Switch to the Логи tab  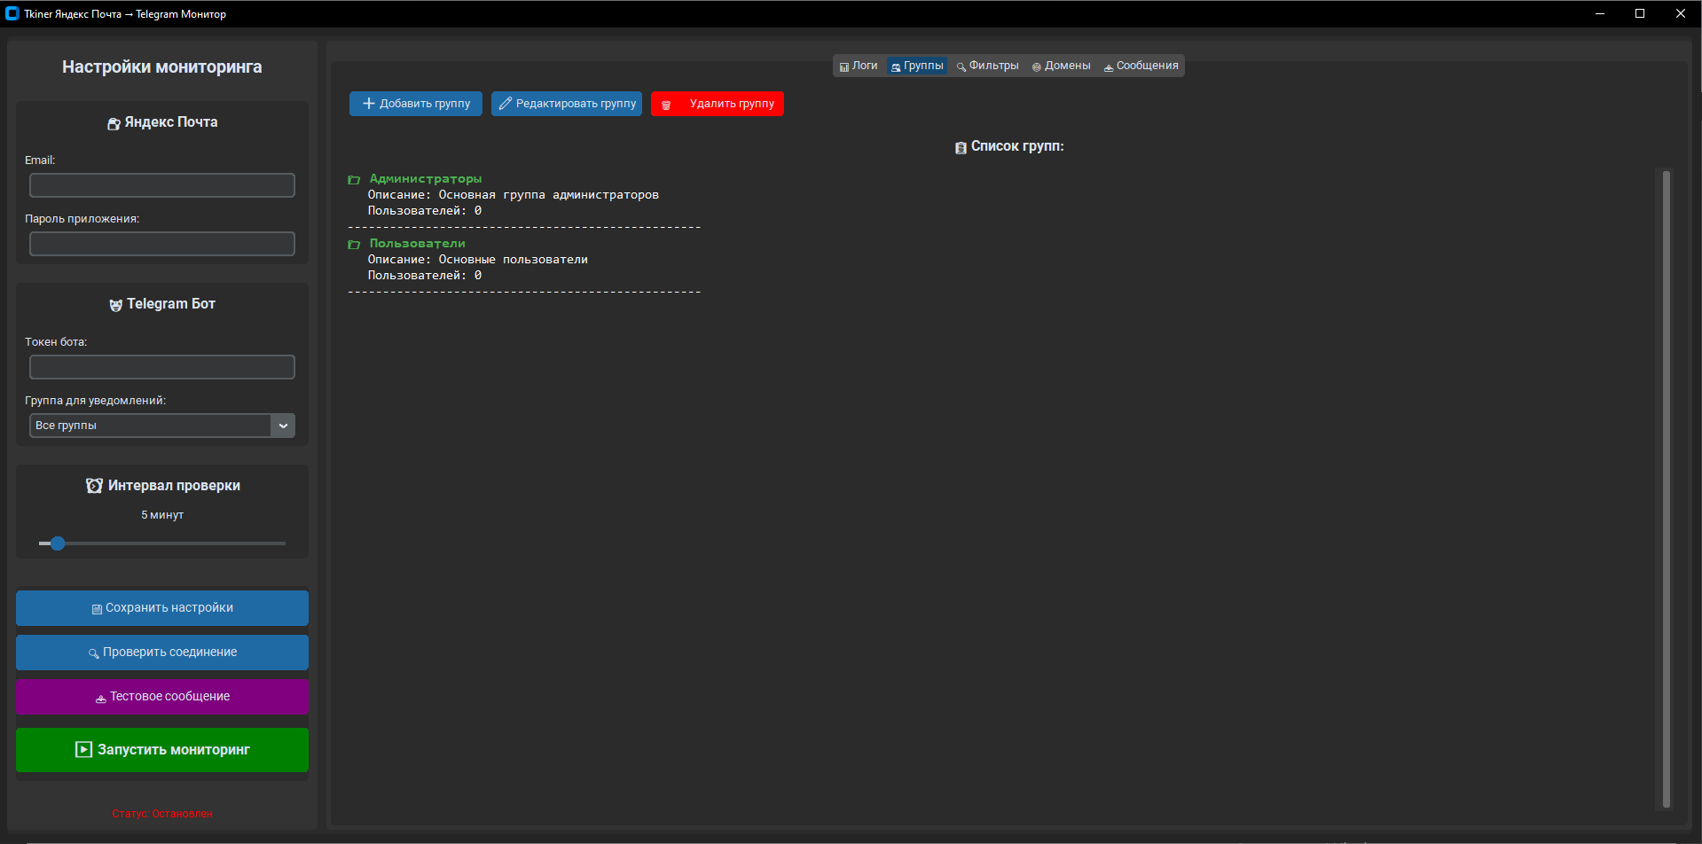(x=859, y=66)
